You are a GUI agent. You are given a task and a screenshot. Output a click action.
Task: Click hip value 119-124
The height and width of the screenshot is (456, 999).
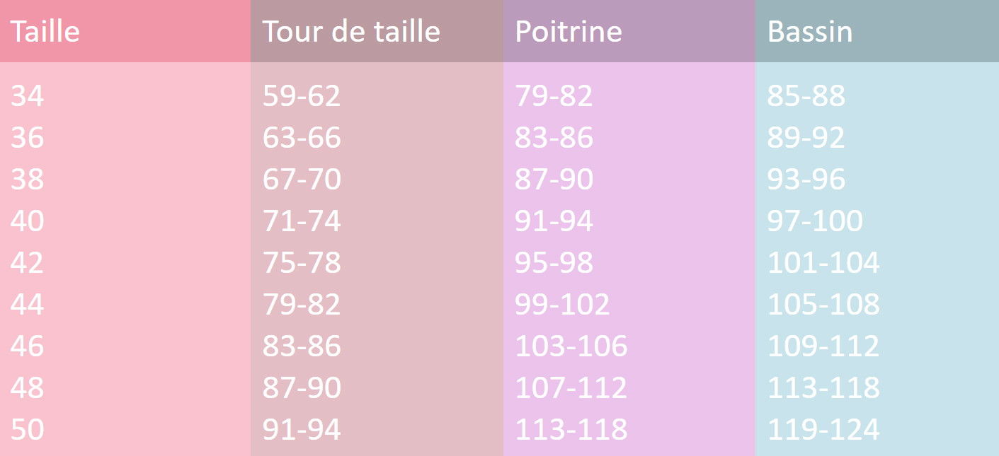pyautogui.click(x=823, y=430)
